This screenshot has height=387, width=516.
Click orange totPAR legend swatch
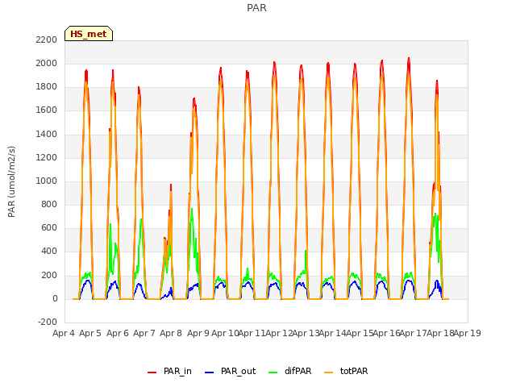329,372
